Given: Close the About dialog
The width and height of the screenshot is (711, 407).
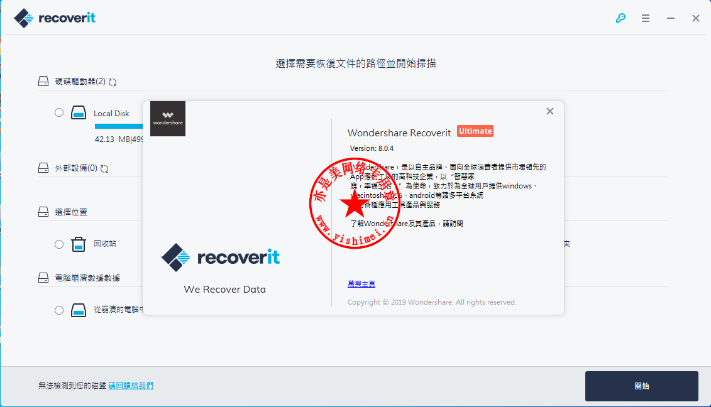Looking at the screenshot, I should click(549, 111).
